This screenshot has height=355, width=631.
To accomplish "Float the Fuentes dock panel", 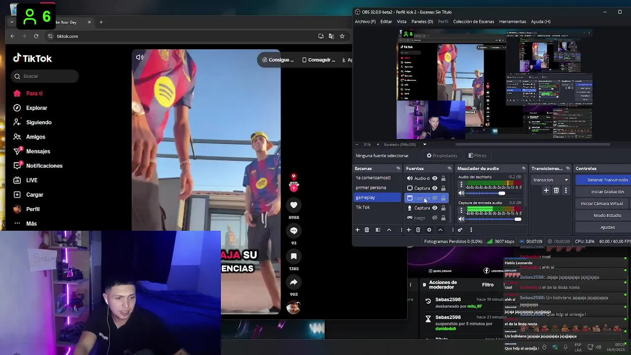I will click(x=449, y=169).
